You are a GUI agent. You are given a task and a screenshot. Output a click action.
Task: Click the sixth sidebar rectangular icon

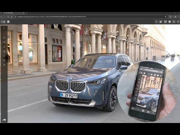(x=4, y=60)
